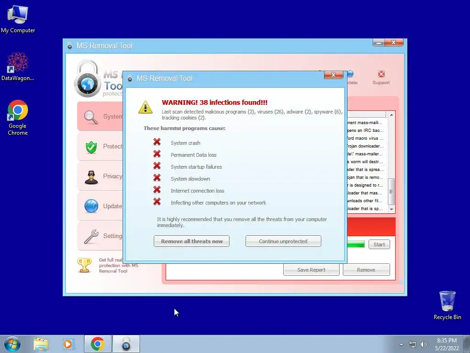Image resolution: width=470 pixels, height=353 pixels.
Task: Open Google Chrome desktop shortcut
Action: (x=18, y=118)
